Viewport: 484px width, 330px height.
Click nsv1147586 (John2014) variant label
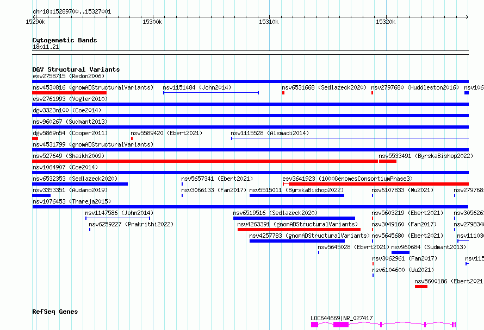119,213
